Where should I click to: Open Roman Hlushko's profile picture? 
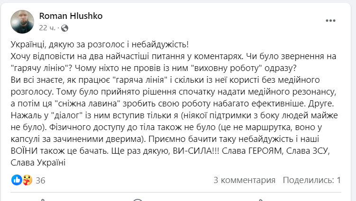pos(22,21)
